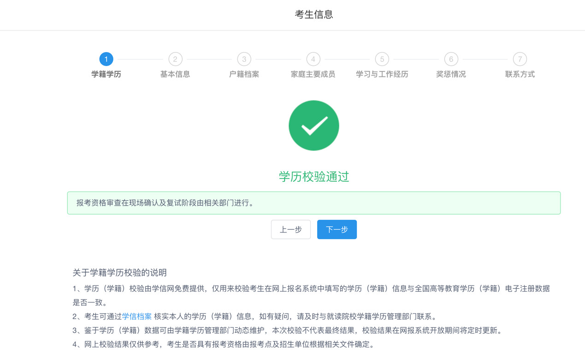Viewport: 585px width, 355px height.
Task: Open the 家庭主要成员 step label
Action: click(x=313, y=74)
